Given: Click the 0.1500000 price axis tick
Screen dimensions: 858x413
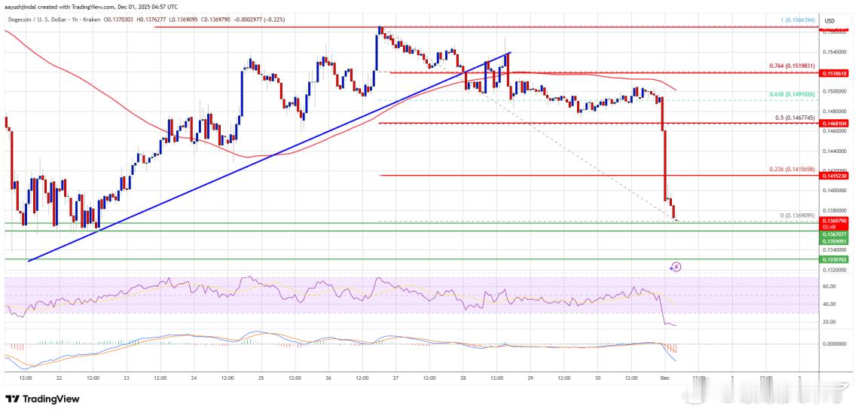Looking at the screenshot, I should pos(834,90).
